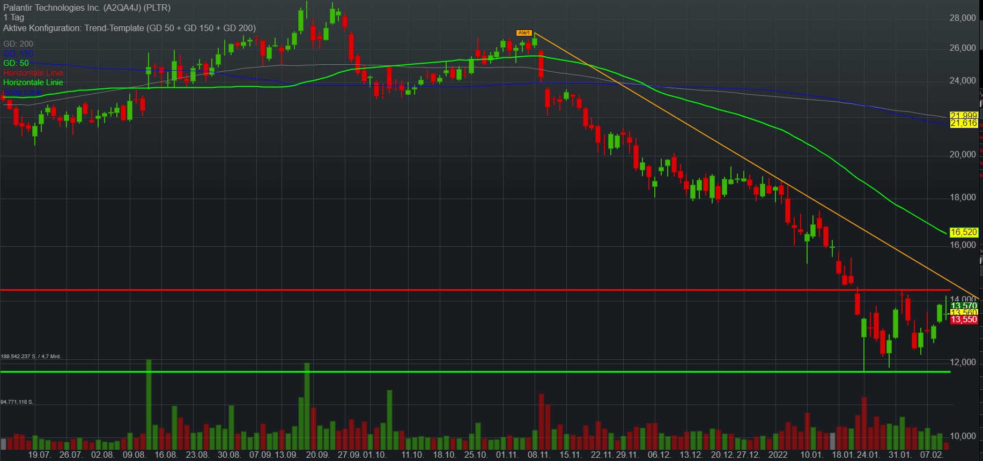Click the 31.01. date label
Screen dimensions: 983x461
(x=900, y=455)
